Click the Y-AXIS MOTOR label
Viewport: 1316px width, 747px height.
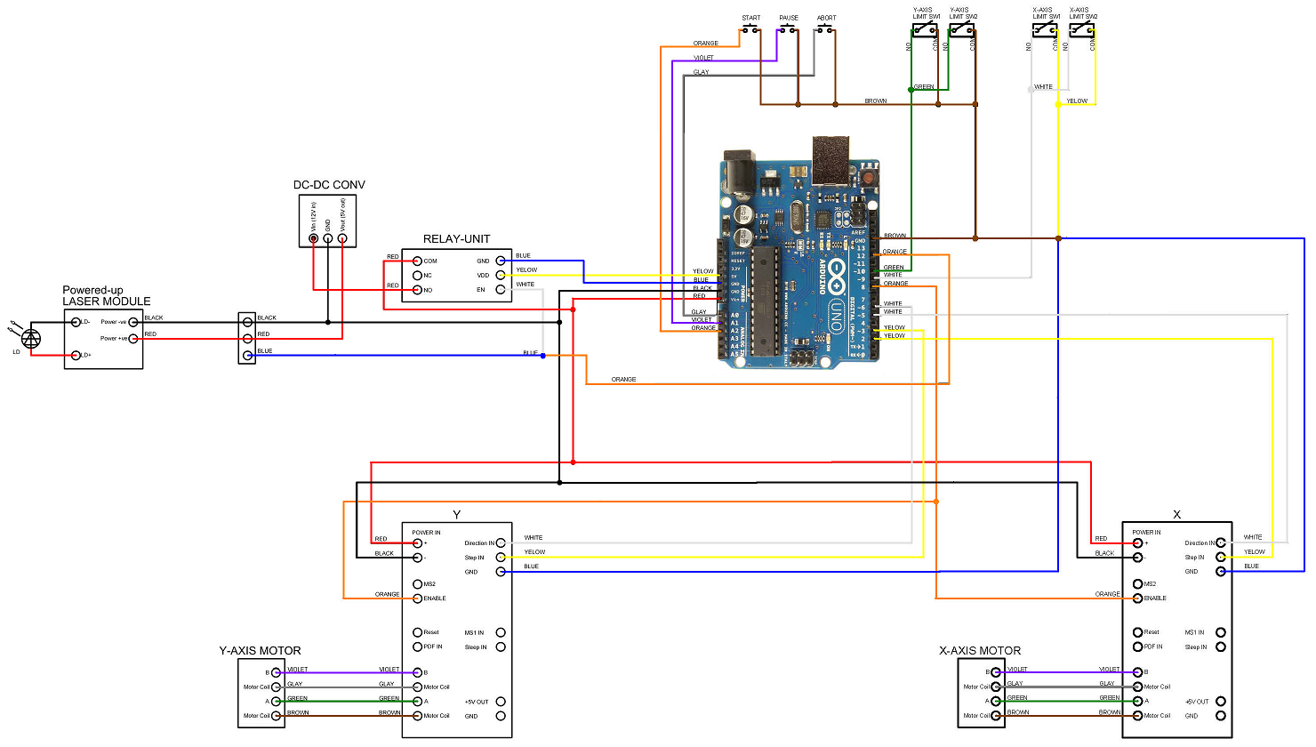(x=260, y=651)
